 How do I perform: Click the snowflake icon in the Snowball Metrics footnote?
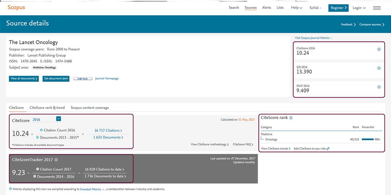click(10, 189)
